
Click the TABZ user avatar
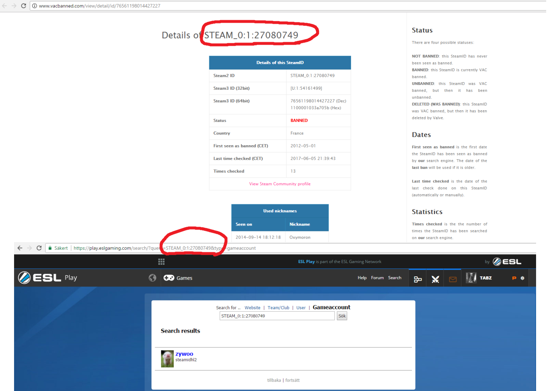pos(471,278)
